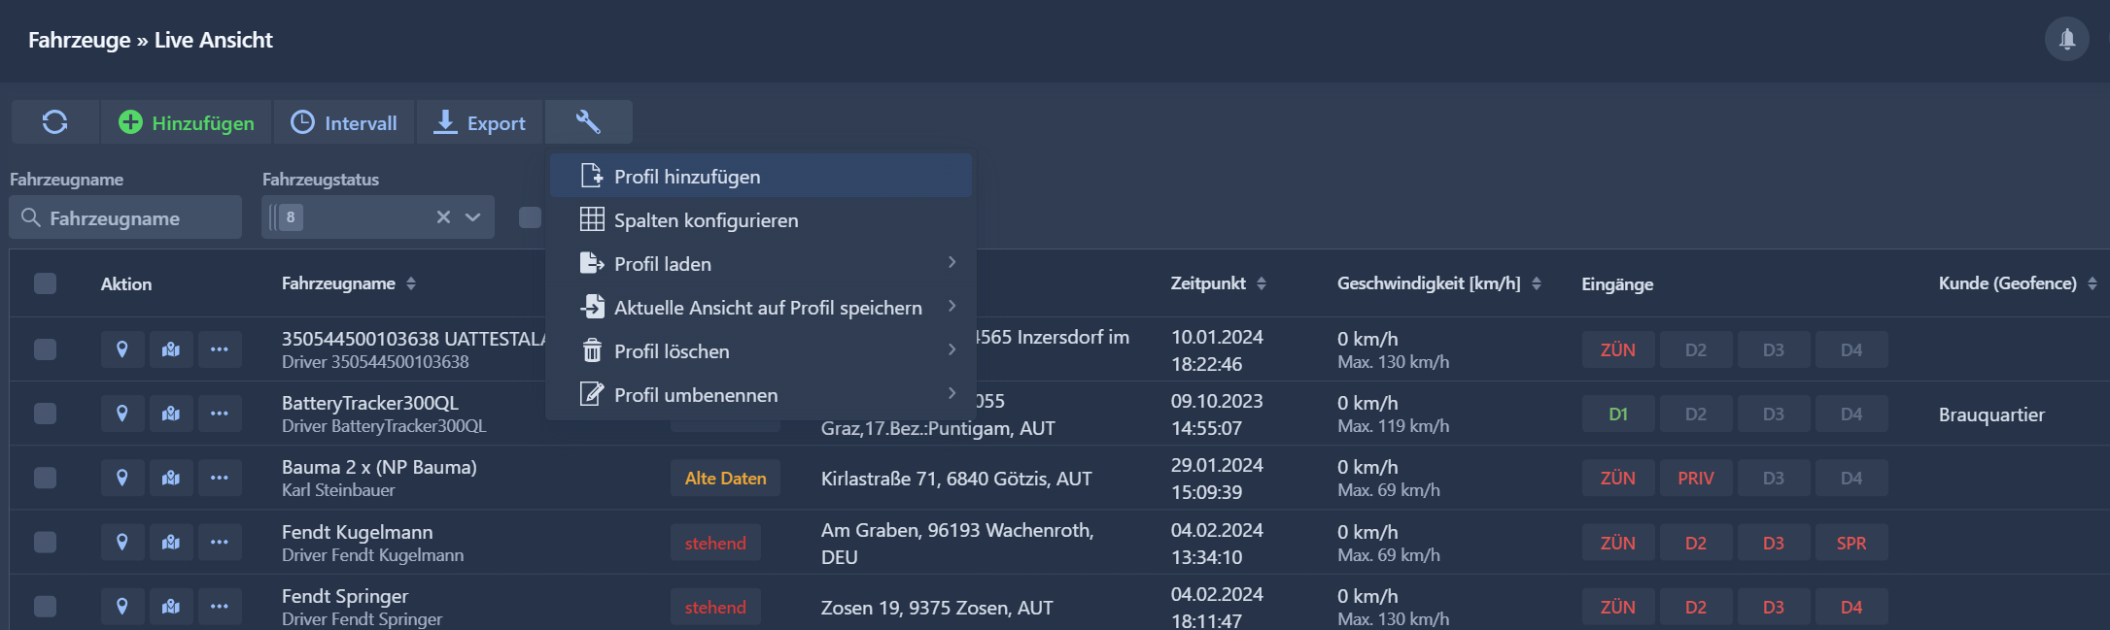
Task: Clear the Fahrzeugstatus filter with X
Action: point(443,217)
